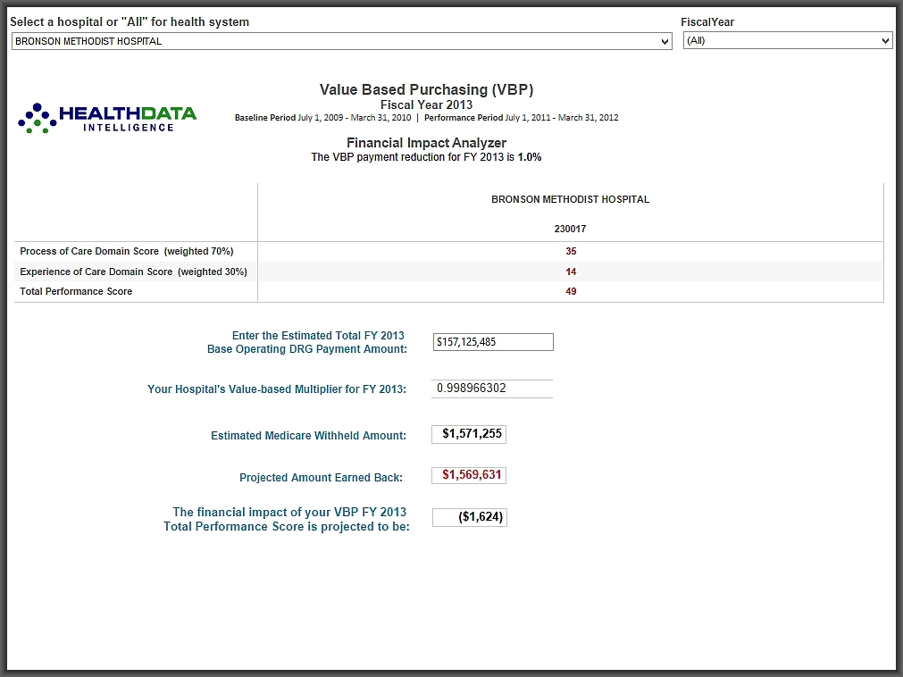This screenshot has height=677, width=903.
Task: Click the Base Operating DRG Payment input field
Action: click(493, 342)
